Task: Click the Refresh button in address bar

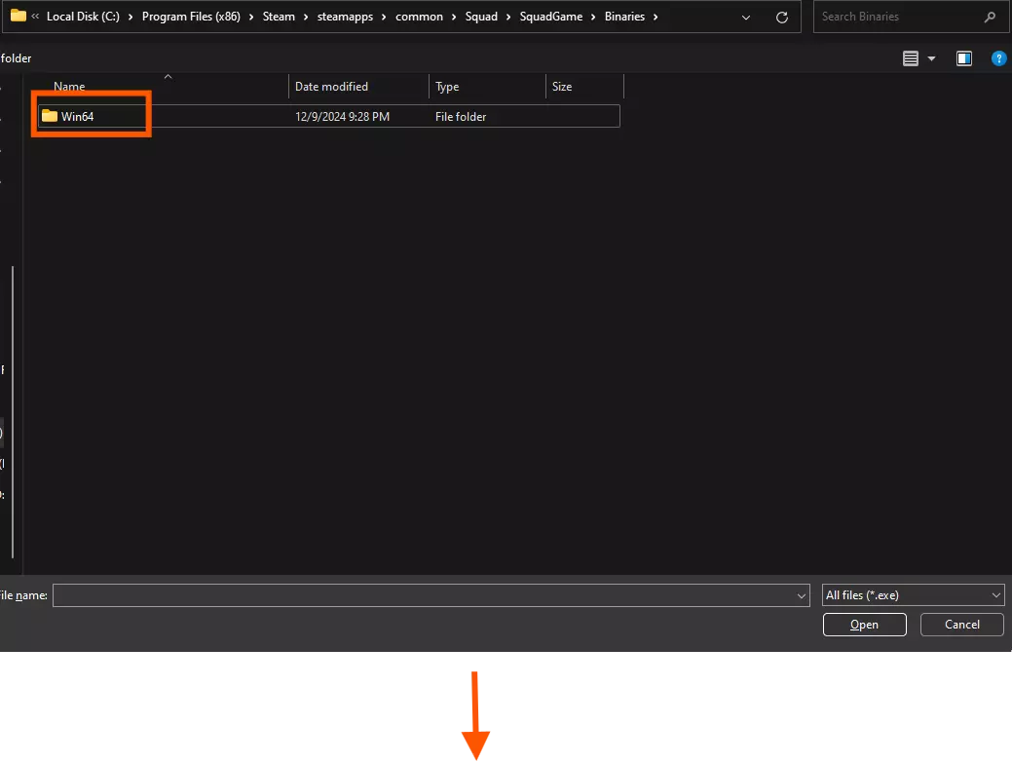Action: (x=781, y=18)
